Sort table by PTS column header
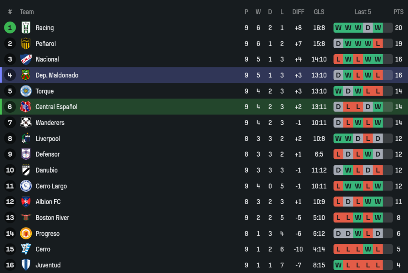Image resolution: width=408 pixels, height=273 pixels. tap(398, 12)
